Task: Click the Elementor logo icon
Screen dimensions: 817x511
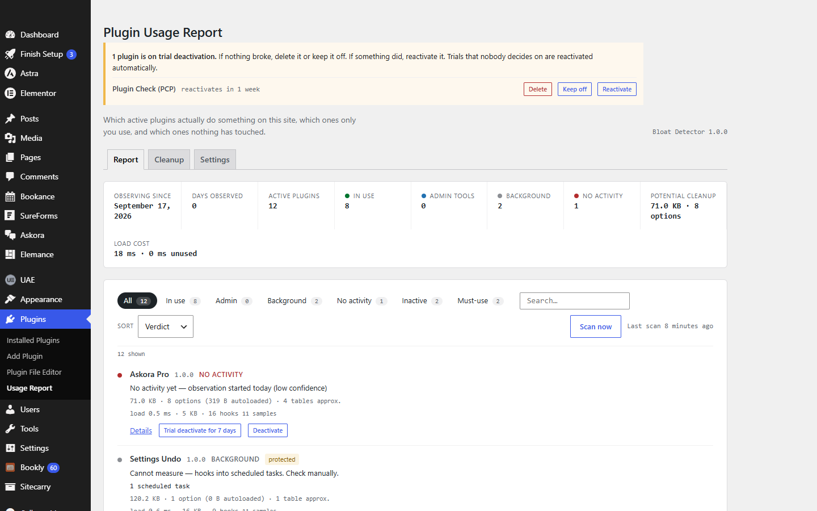Action: (10, 93)
